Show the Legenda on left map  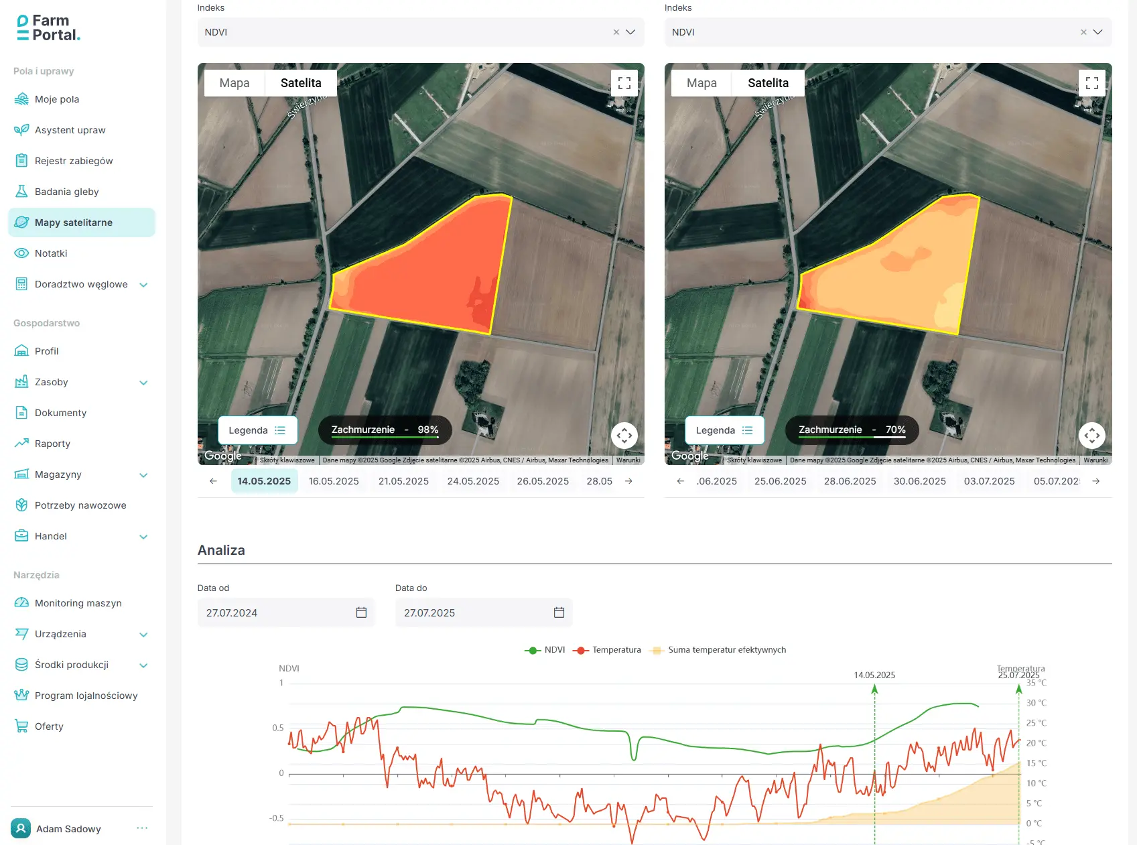point(257,430)
